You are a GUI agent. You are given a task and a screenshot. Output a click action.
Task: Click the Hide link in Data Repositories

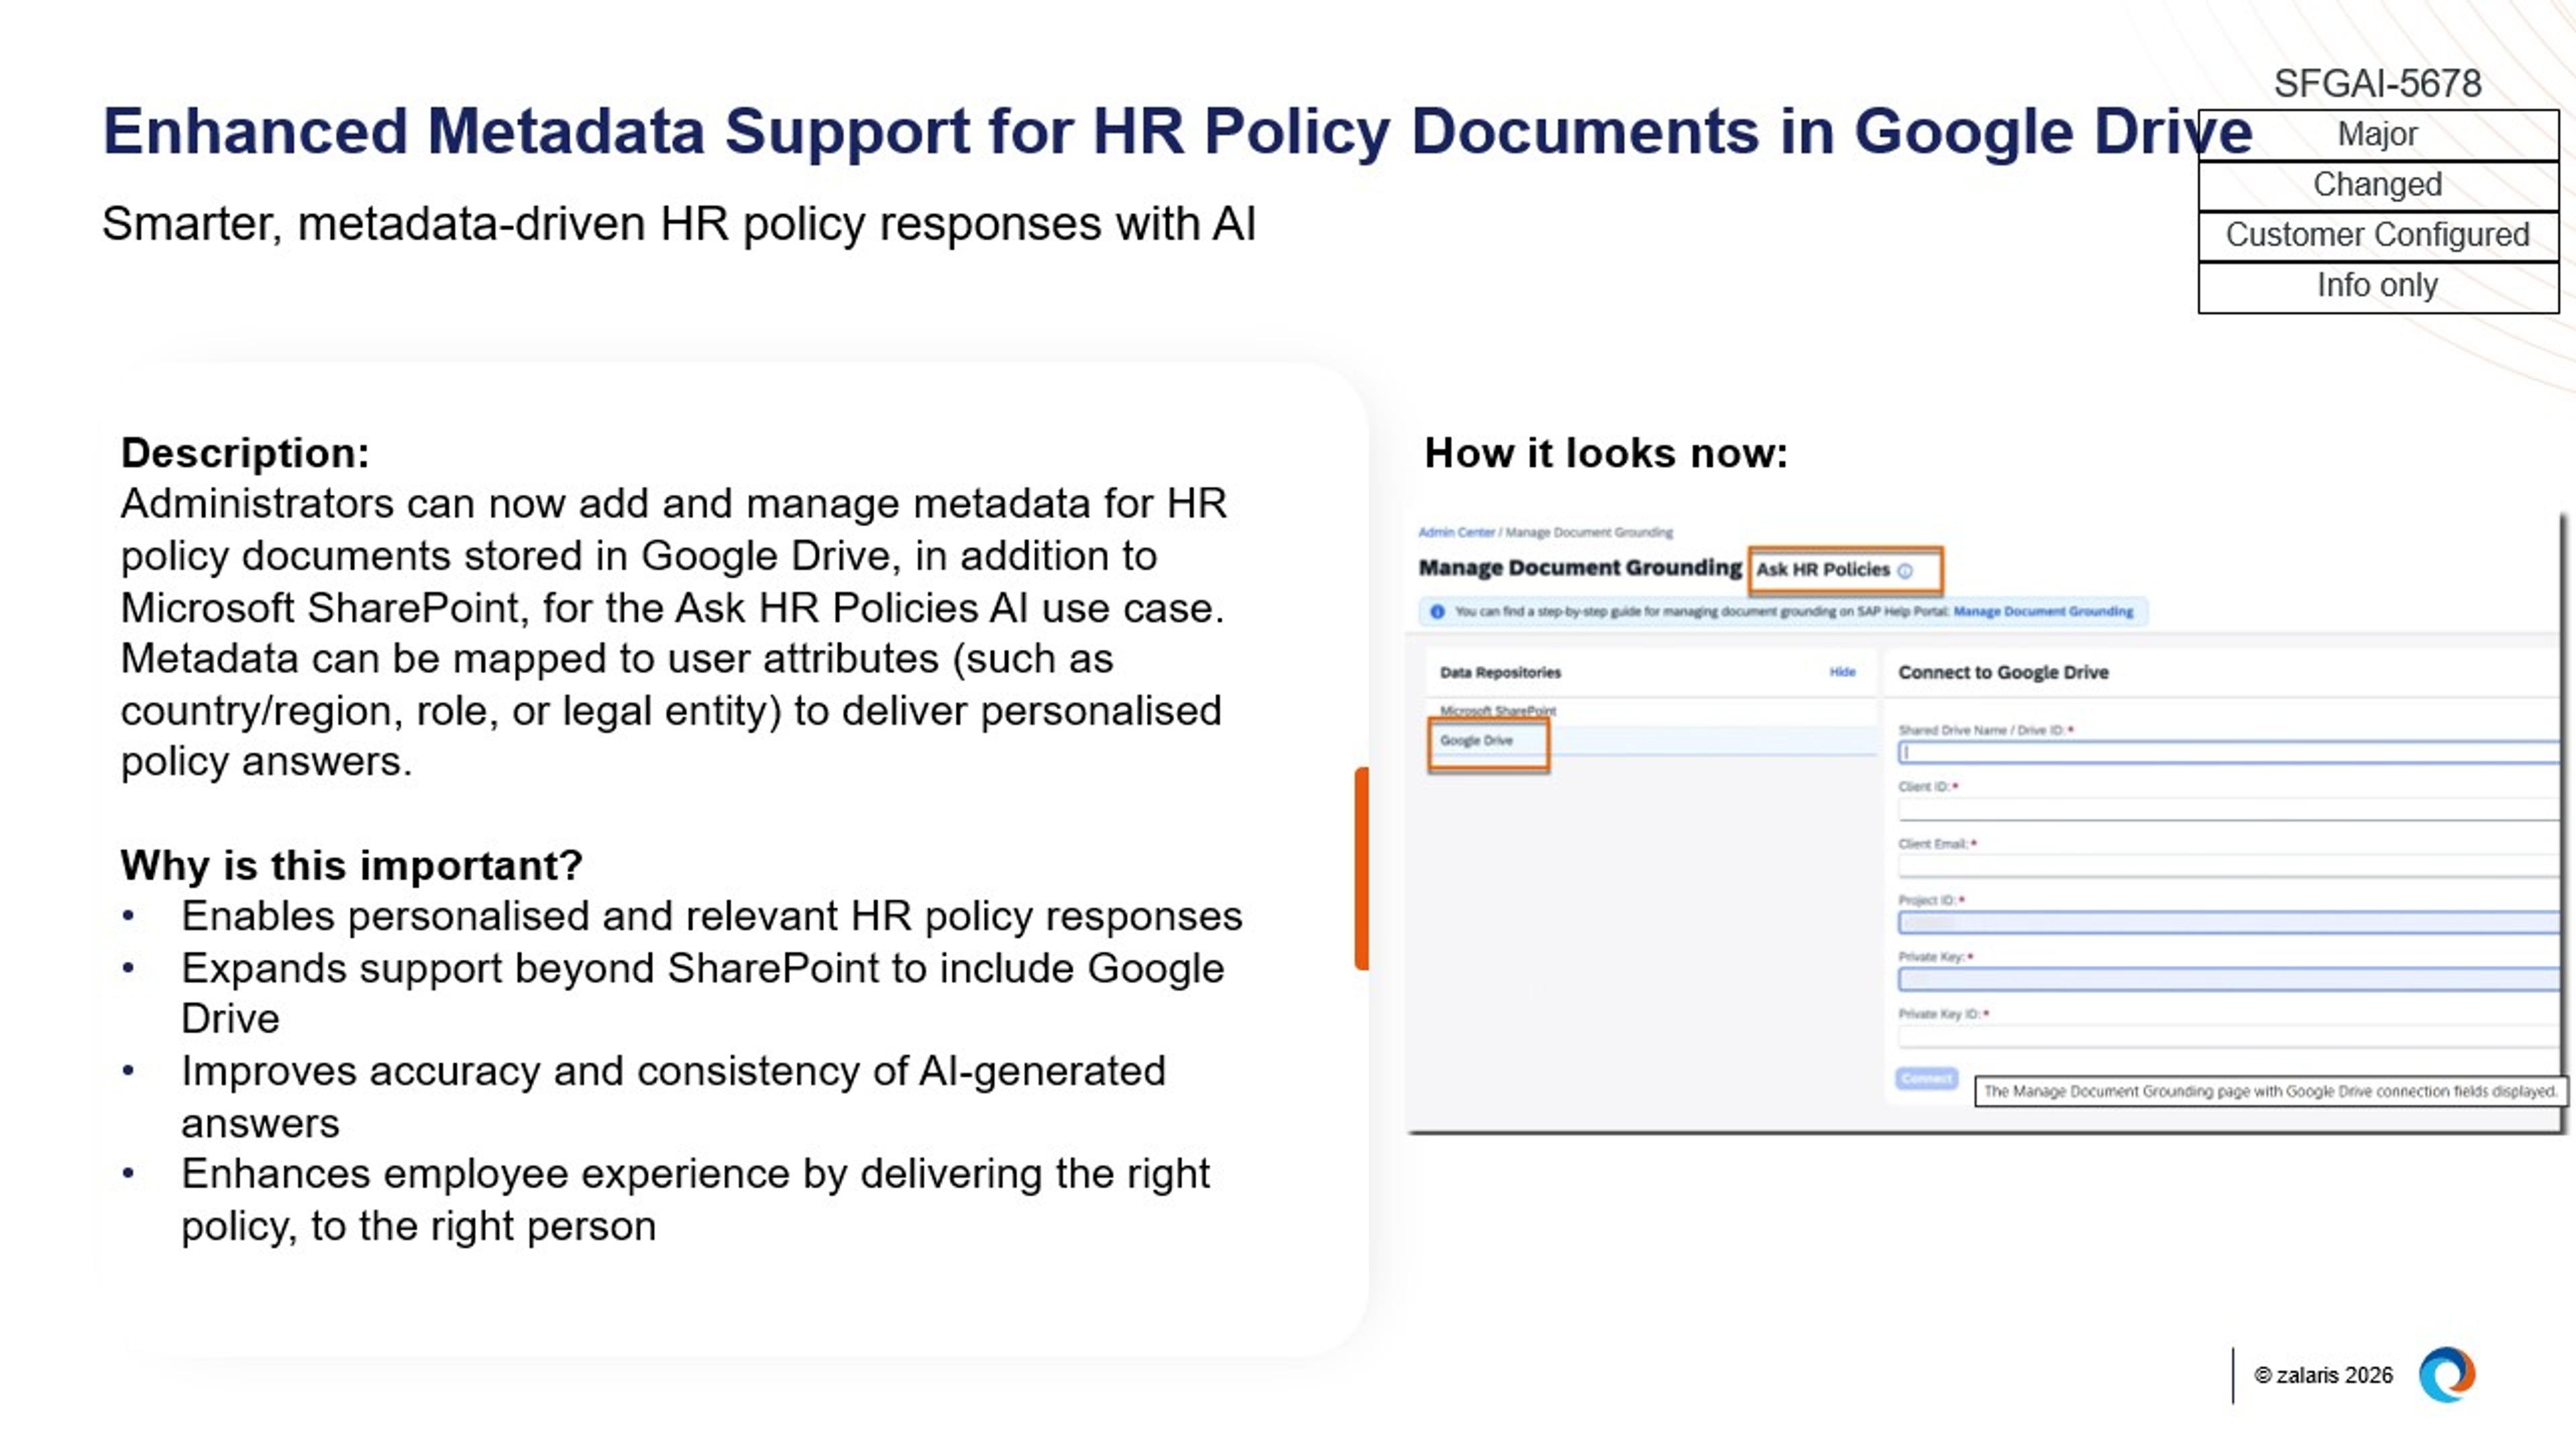click(x=1842, y=672)
